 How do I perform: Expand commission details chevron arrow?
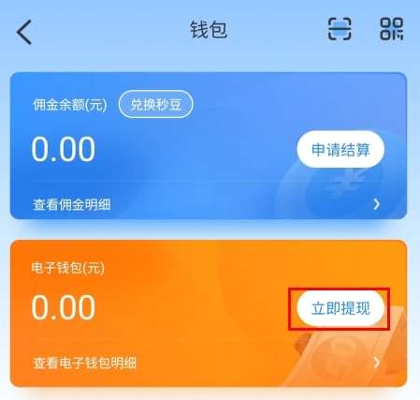[x=377, y=204]
